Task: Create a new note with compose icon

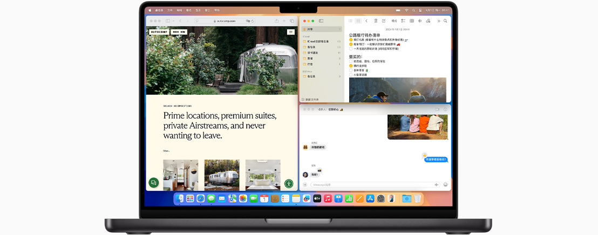Action: tap(384, 21)
